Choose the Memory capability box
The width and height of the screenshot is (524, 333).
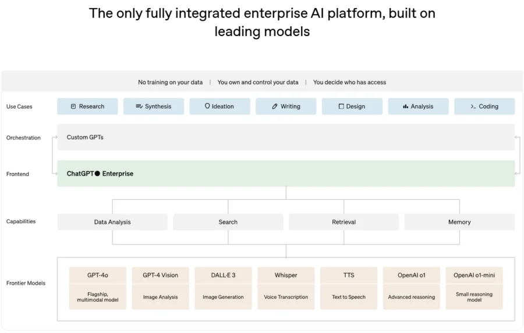point(459,222)
